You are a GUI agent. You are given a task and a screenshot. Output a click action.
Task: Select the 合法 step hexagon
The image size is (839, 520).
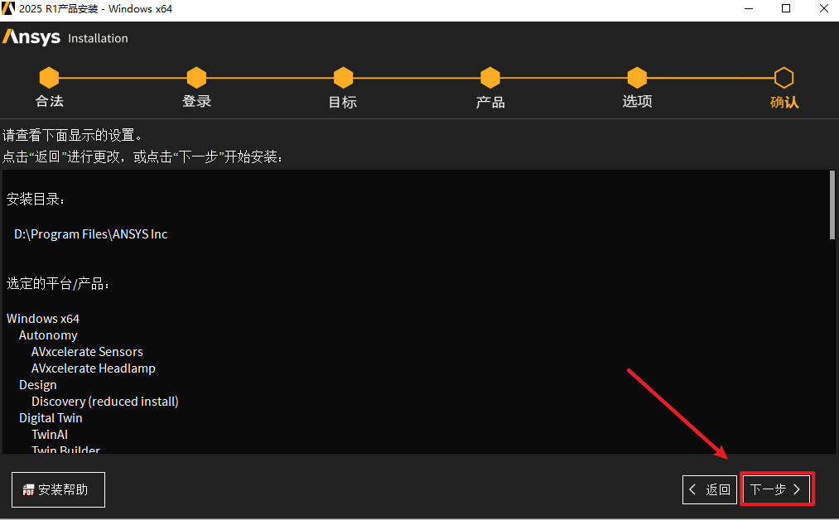coord(49,78)
